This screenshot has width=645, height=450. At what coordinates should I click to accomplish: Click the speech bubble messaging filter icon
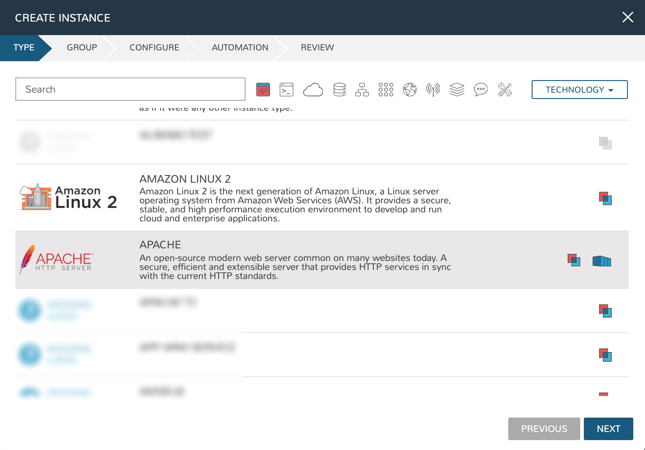coord(481,90)
